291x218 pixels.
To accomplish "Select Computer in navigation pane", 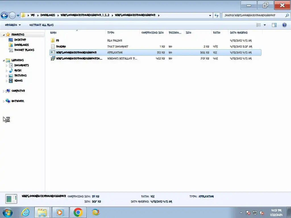I will pyautogui.click(x=18, y=91).
